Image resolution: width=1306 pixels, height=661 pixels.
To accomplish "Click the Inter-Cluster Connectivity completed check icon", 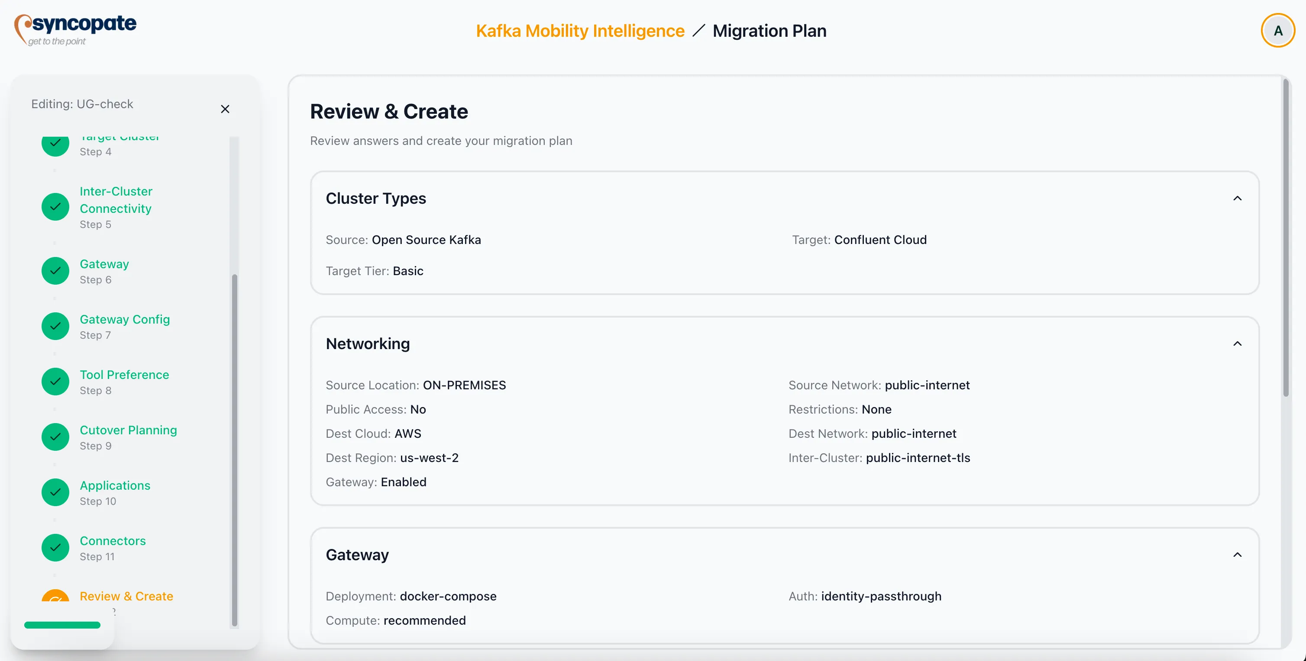I will [x=55, y=207].
